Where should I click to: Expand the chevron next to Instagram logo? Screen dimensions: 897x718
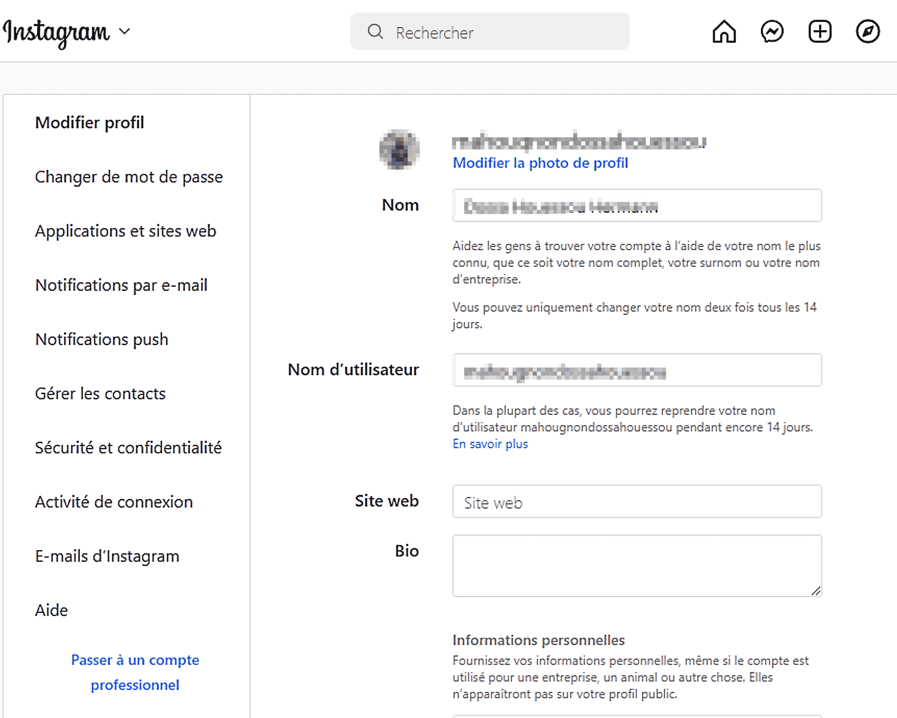(124, 31)
